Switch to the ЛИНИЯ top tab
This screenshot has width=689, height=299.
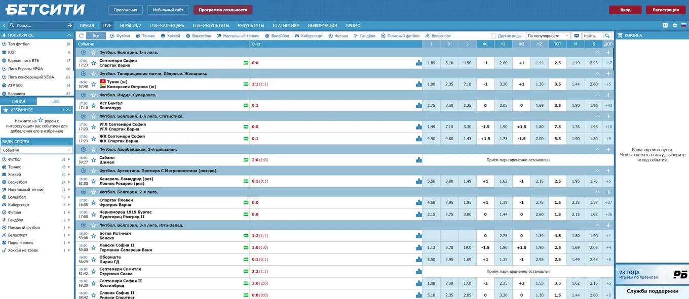coord(87,25)
